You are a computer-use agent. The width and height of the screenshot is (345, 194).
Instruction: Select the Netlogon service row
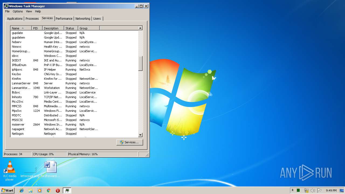[x=74, y=134]
